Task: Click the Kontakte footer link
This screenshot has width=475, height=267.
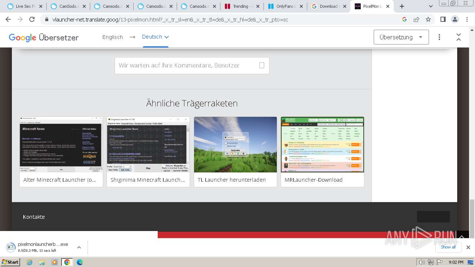Action: (34, 217)
